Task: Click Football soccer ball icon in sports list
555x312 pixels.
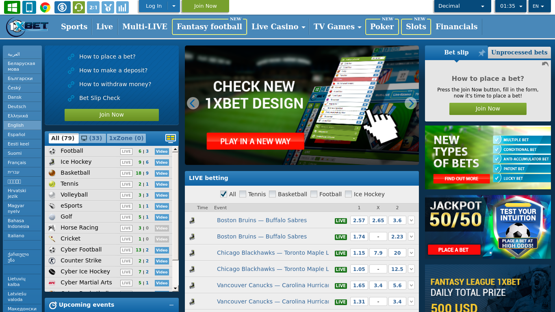Action: pos(52,151)
